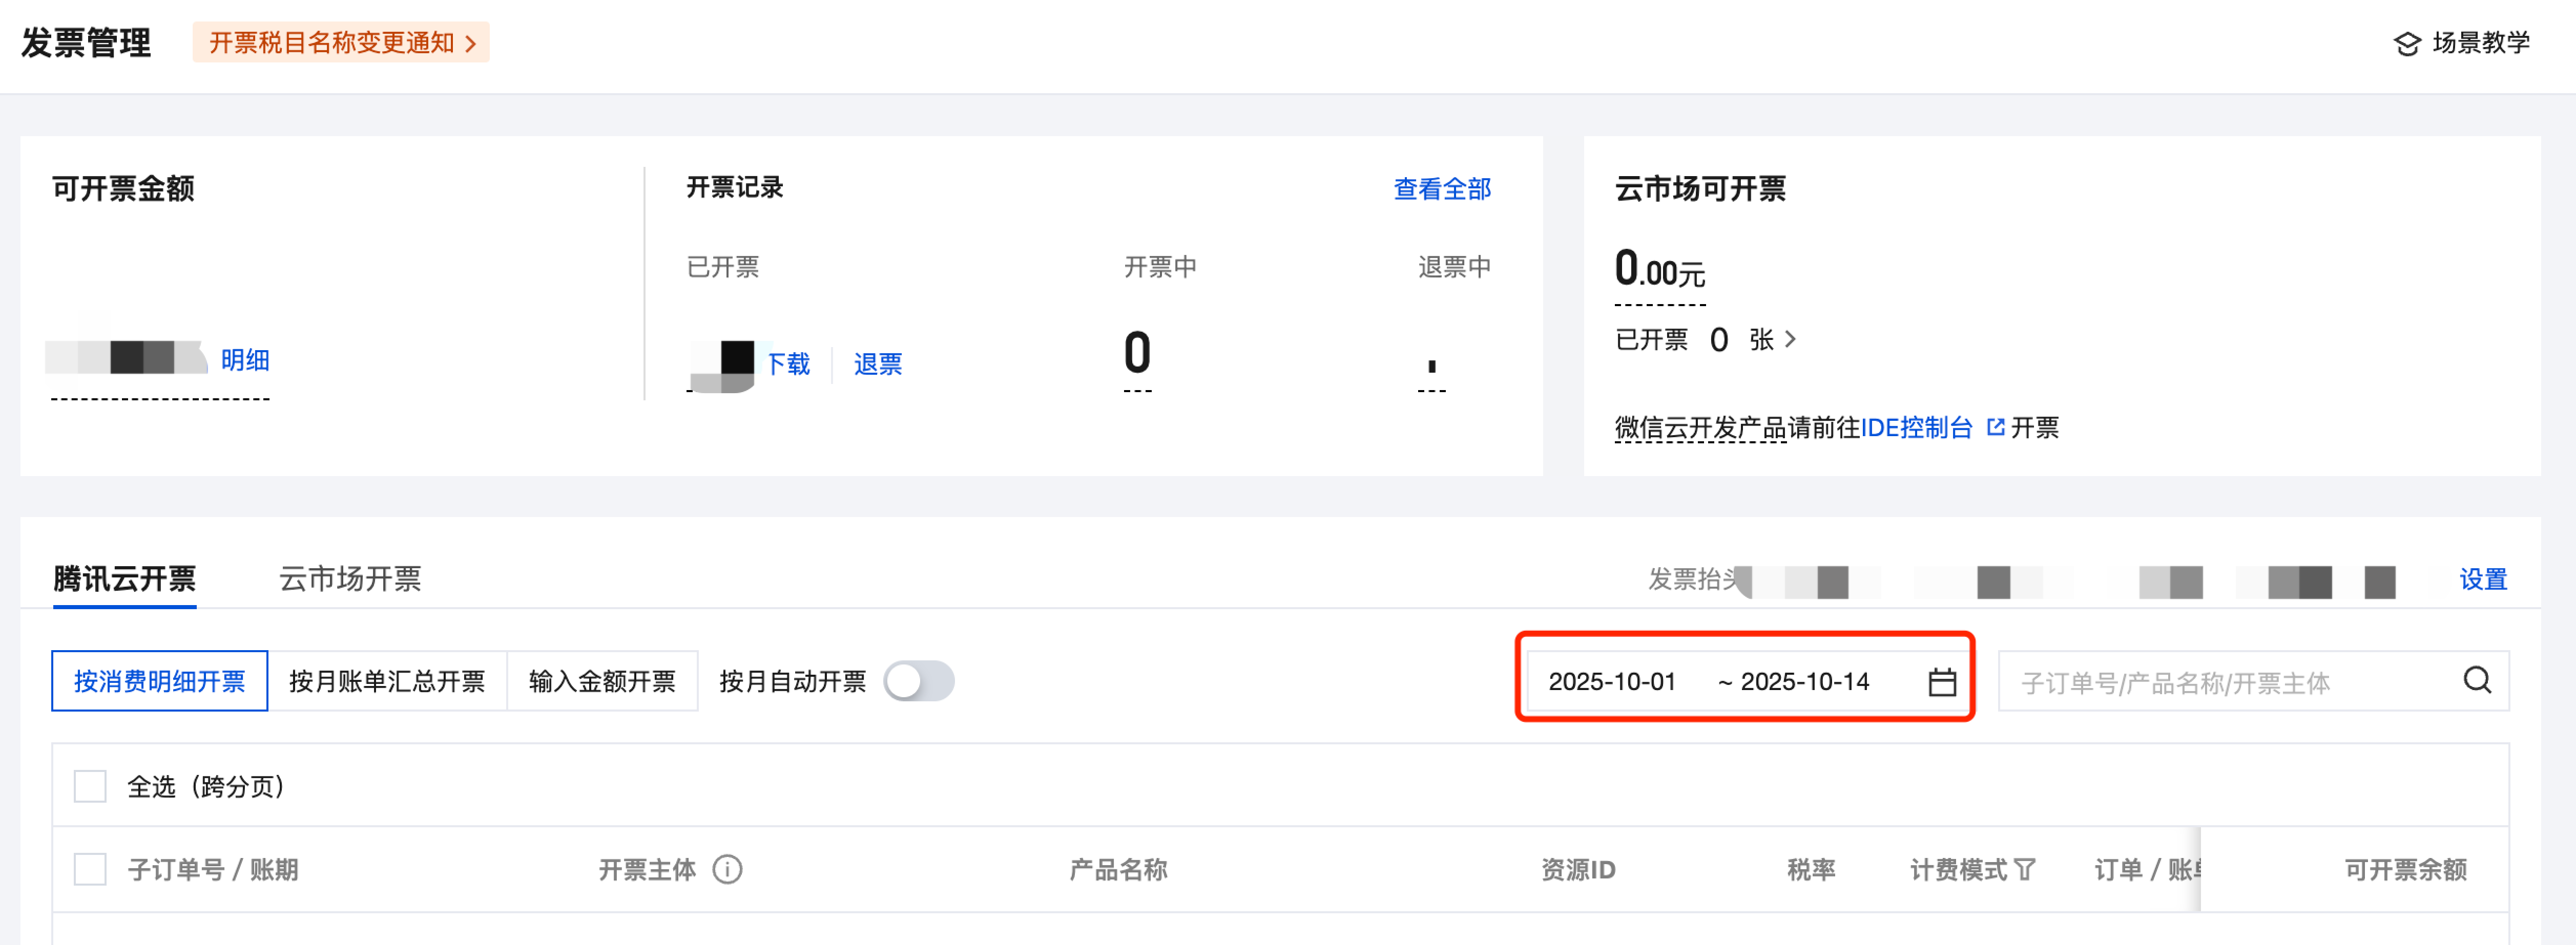Click the search magnifier icon
The width and height of the screenshot is (2576, 945).
pos(2476,680)
